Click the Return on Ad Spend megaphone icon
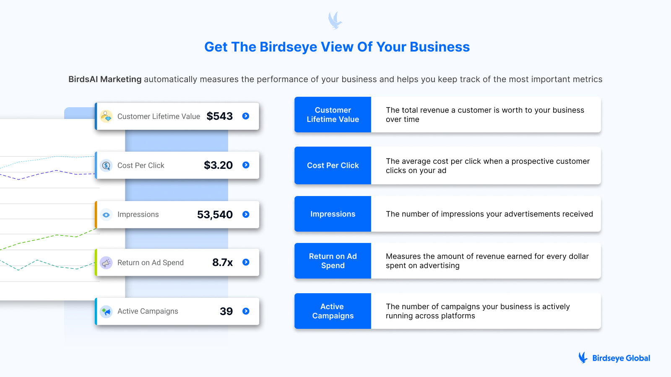The height and width of the screenshot is (377, 671). coord(107,263)
